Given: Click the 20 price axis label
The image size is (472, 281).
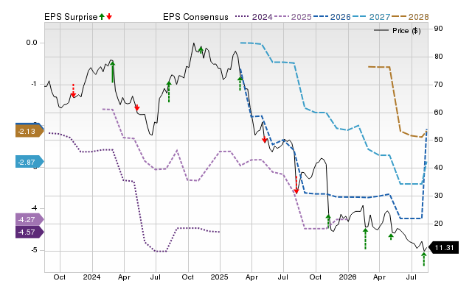Looking at the screenshot, I should coord(438,224).
